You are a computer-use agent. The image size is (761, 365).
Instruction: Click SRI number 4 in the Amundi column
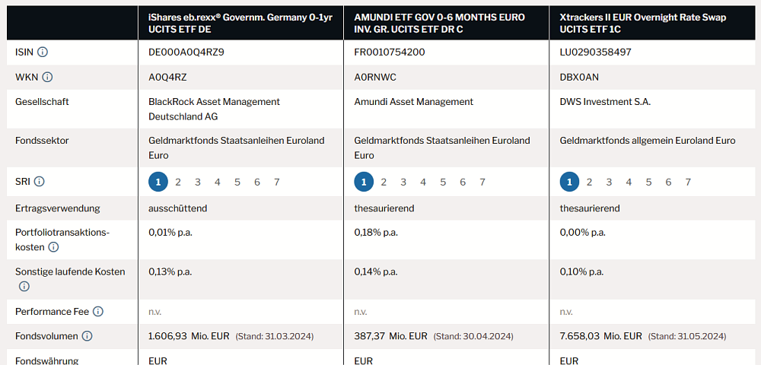click(423, 182)
